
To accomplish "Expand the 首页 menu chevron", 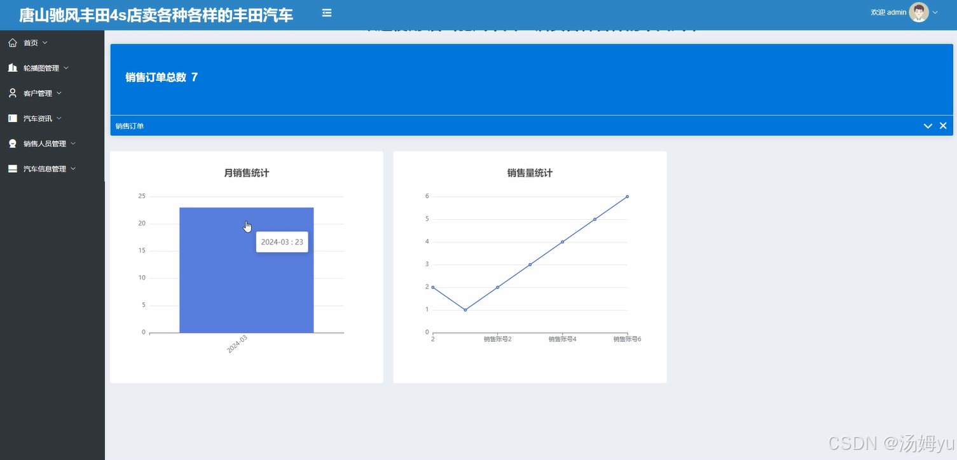I will 45,43.
